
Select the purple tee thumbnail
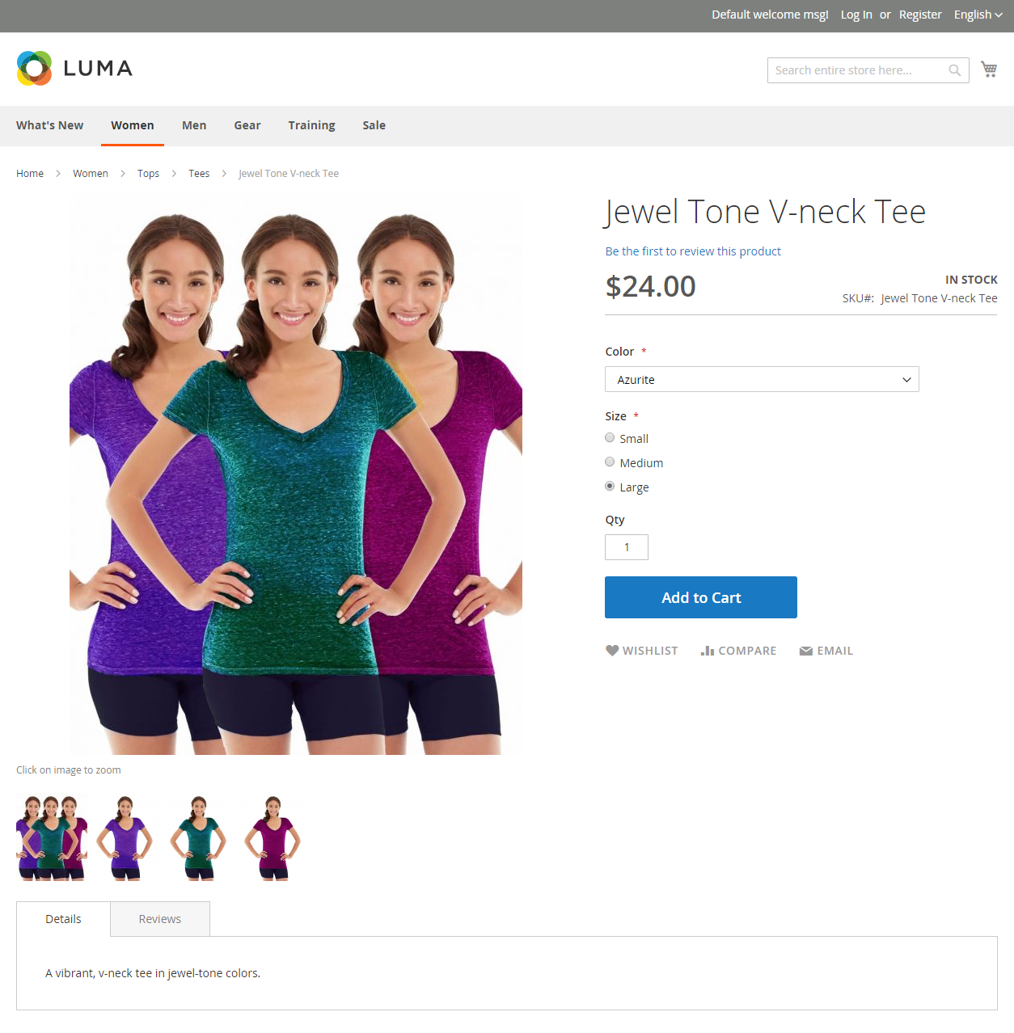(125, 838)
